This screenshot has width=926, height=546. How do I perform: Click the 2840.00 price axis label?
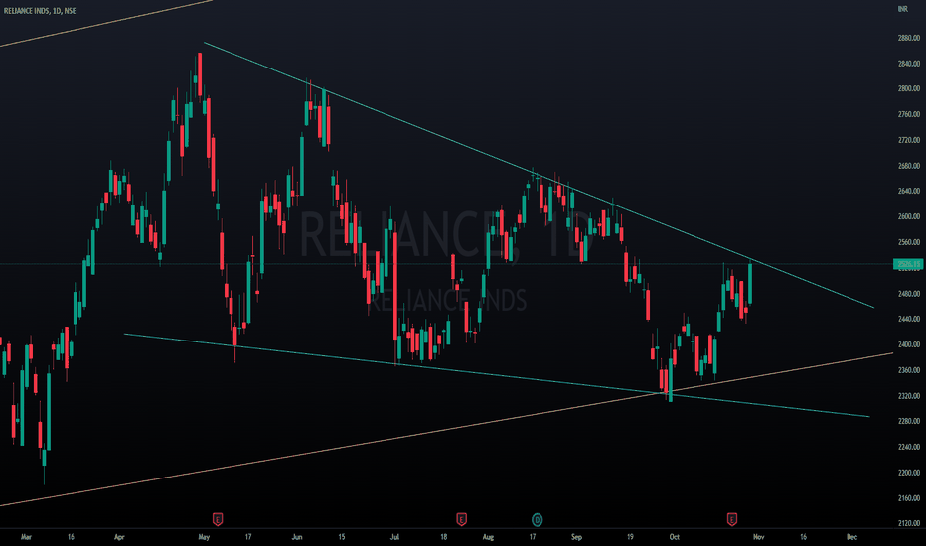(909, 64)
